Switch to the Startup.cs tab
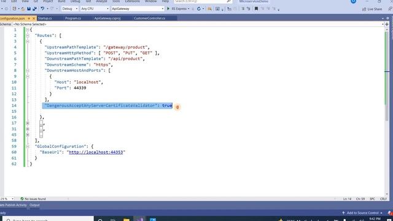 coord(45,18)
